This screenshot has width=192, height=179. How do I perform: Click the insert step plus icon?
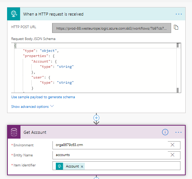click(x=96, y=118)
